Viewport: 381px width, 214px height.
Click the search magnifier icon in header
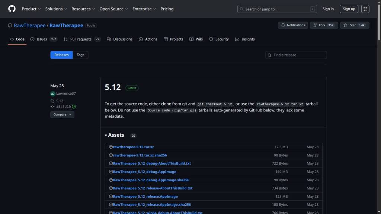(241, 9)
